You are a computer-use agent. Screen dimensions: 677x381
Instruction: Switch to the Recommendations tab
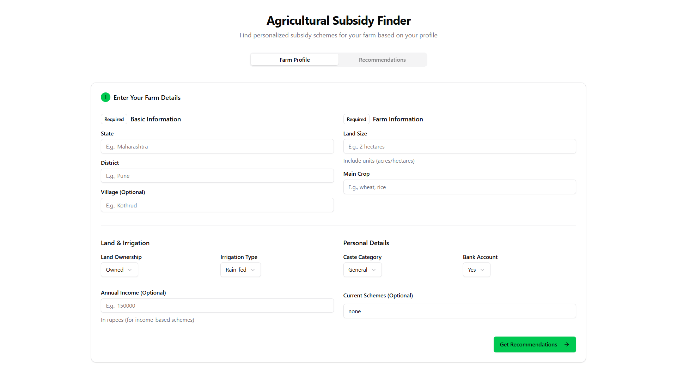click(x=382, y=60)
